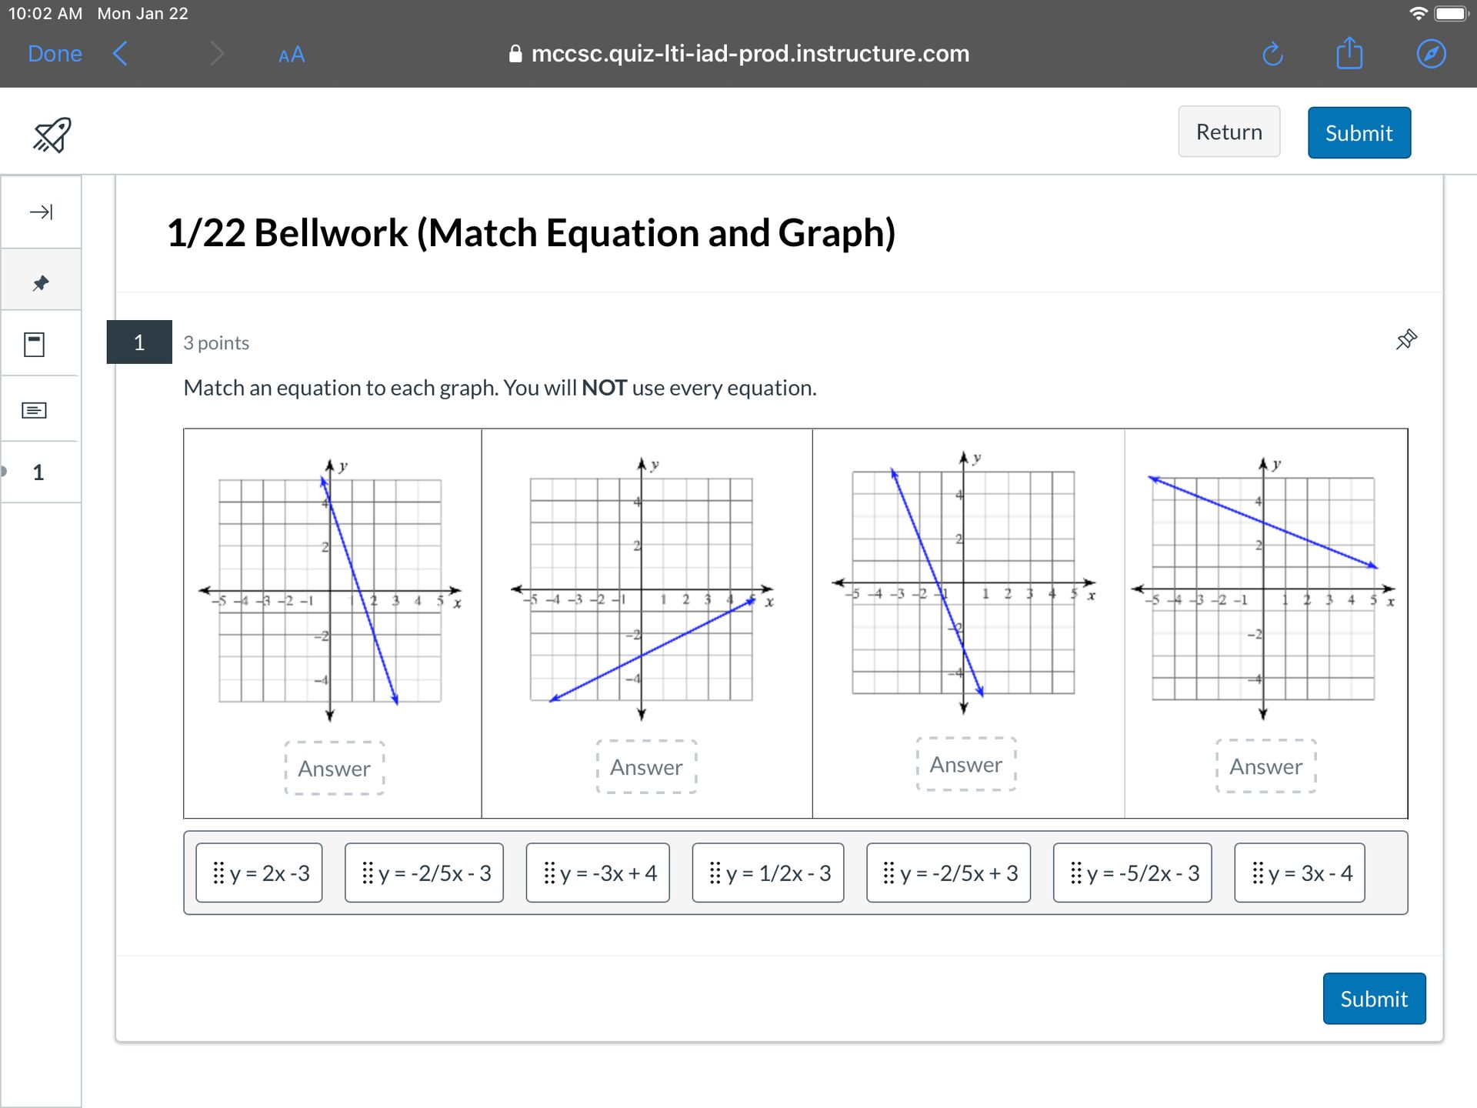Tap Done to close the browser view
The image size is (1477, 1108).
55,54
